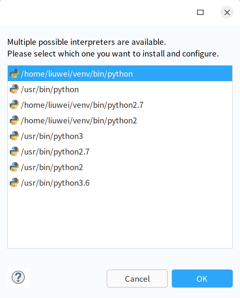This screenshot has width=240, height=298.
Task: Choose the /usr/bin/python2 list entry
Action: click(x=52, y=167)
